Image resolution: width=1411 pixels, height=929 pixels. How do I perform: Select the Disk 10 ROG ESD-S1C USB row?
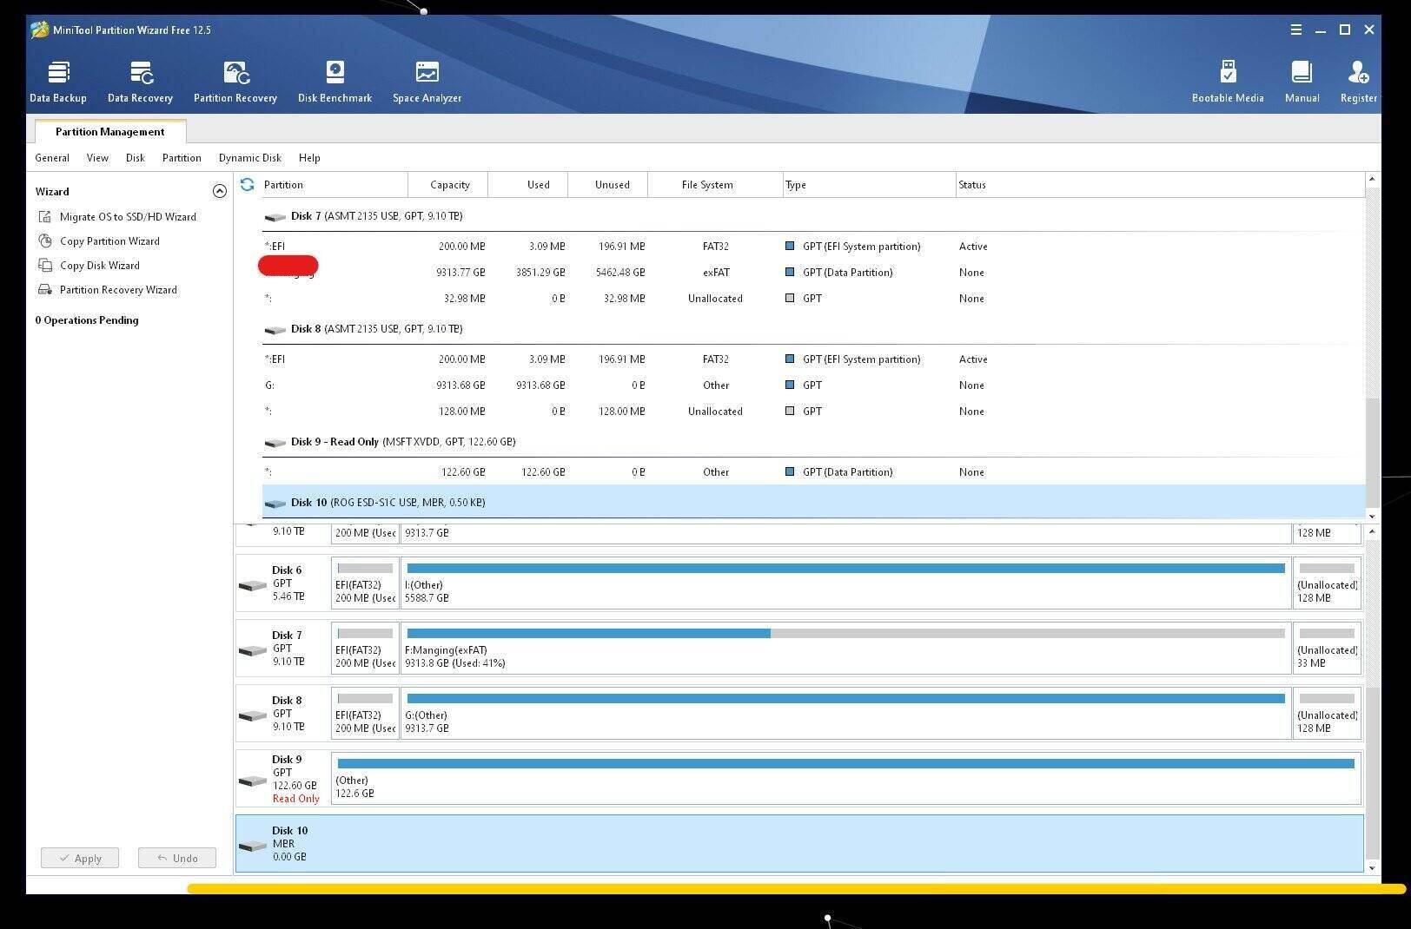(813, 502)
